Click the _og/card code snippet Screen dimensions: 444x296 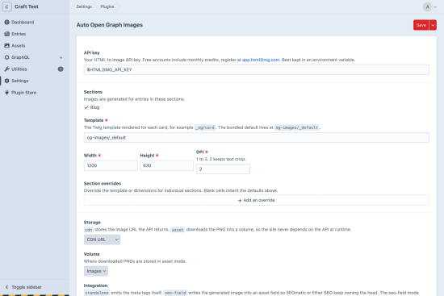click(x=205, y=127)
